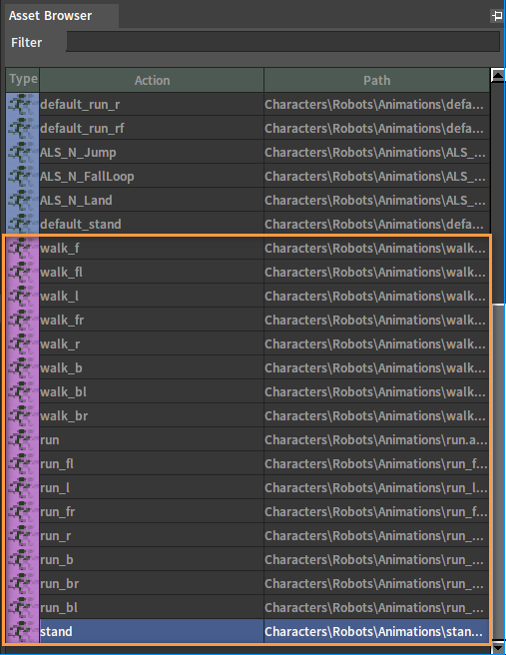Click the scrollbar down arrow
Screen dimensions: 506x655
point(498,647)
